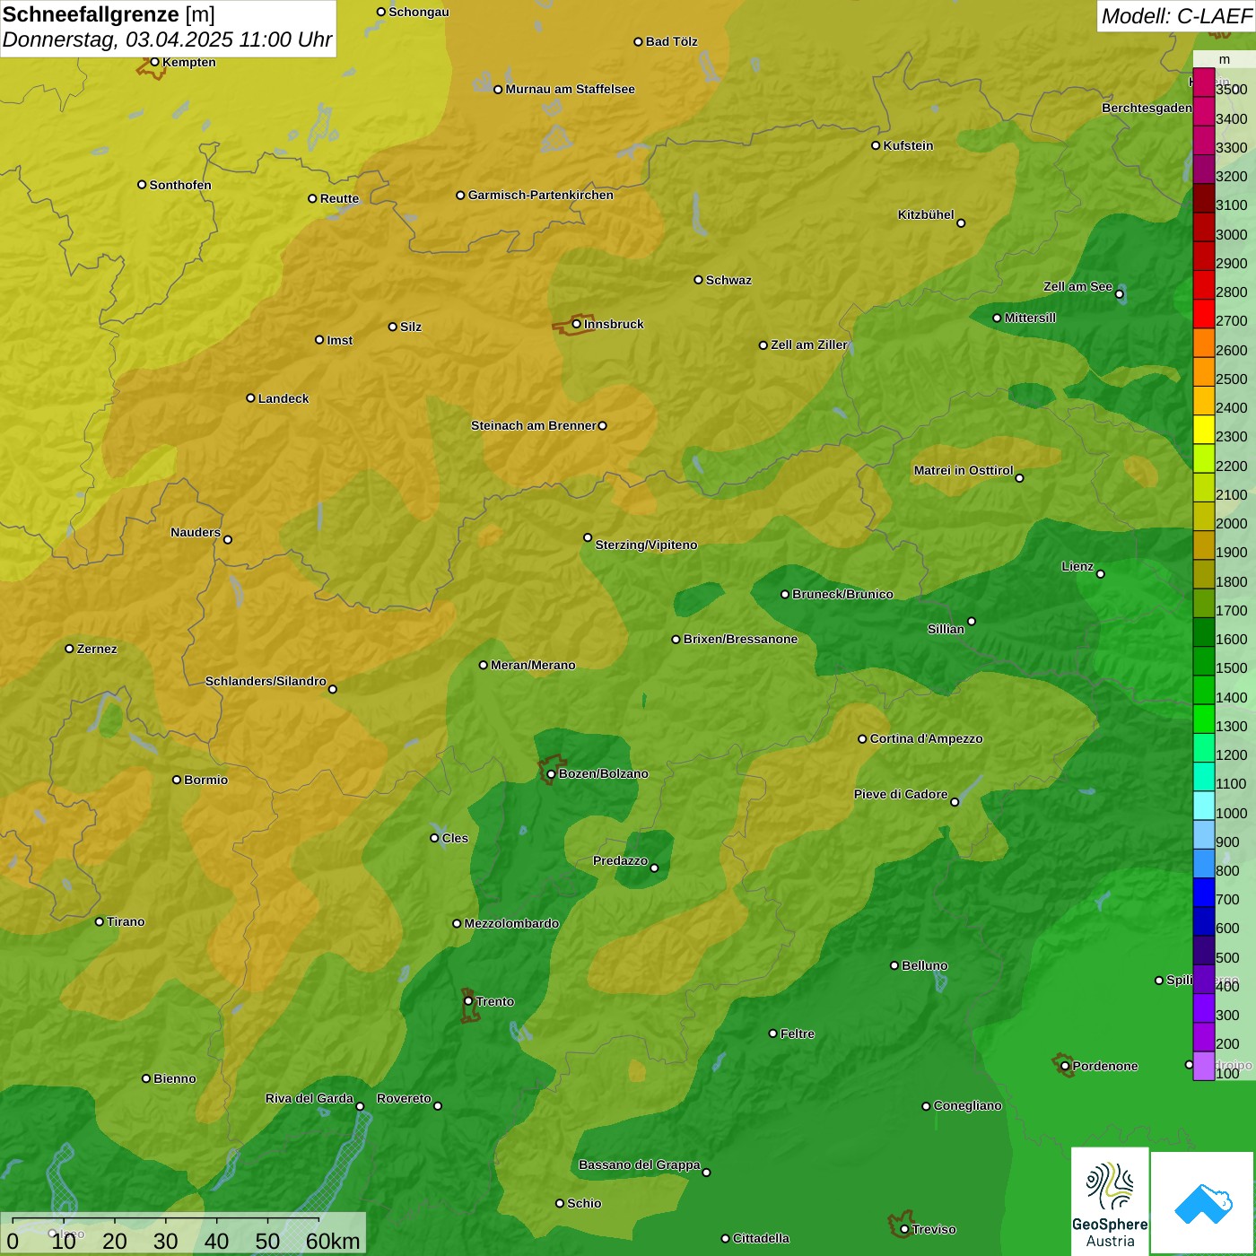The image size is (1256, 1256).
Task: Select the 1000 m cyan legend swatch
Action: pyautogui.click(x=1203, y=806)
